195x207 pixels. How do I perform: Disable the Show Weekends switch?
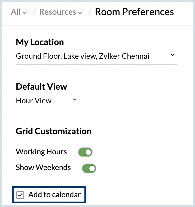(89, 168)
